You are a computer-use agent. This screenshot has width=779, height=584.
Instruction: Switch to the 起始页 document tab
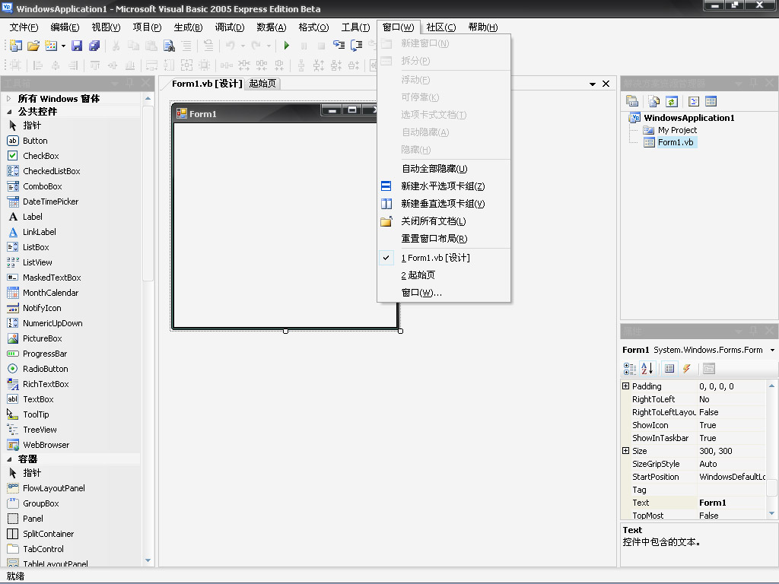click(262, 84)
